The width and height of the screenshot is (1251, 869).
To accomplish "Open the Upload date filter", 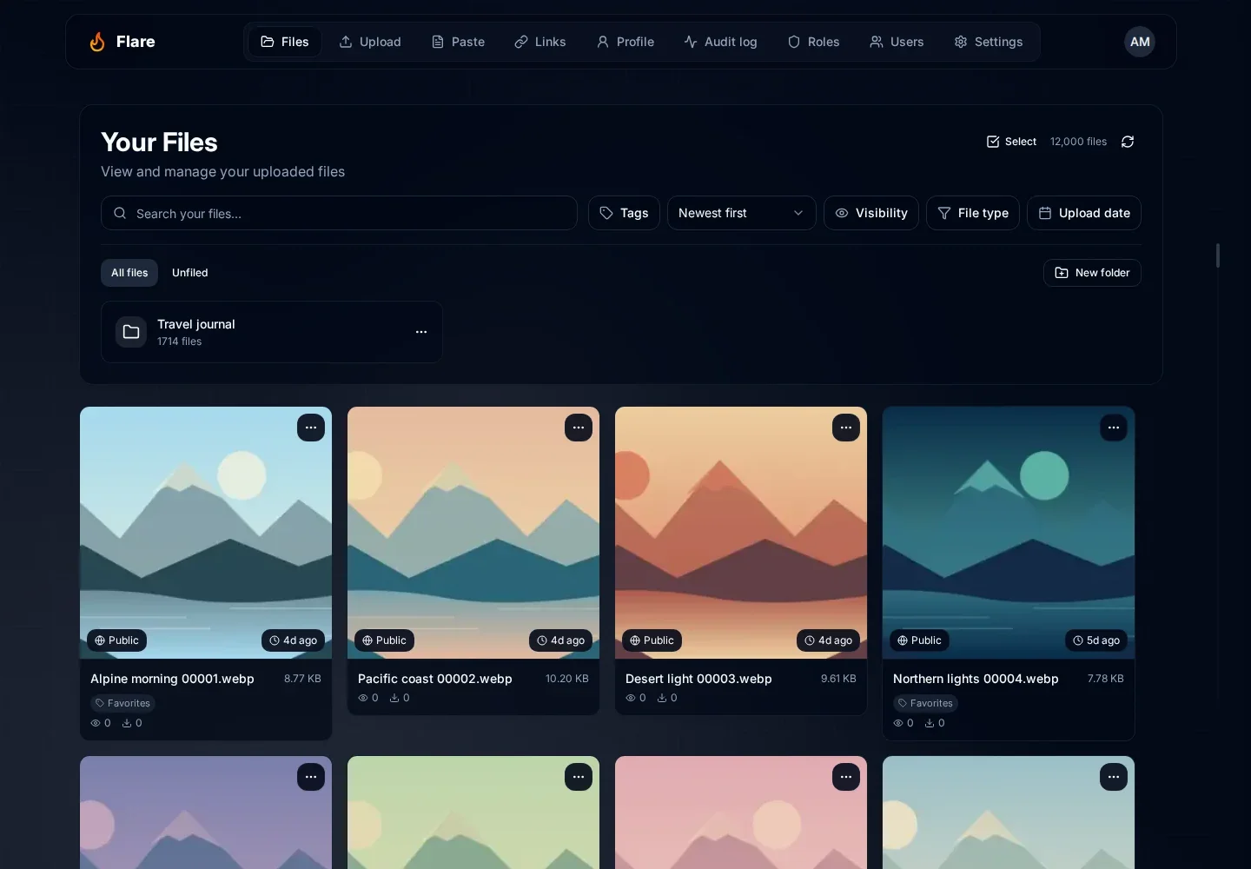I will click(x=1084, y=213).
